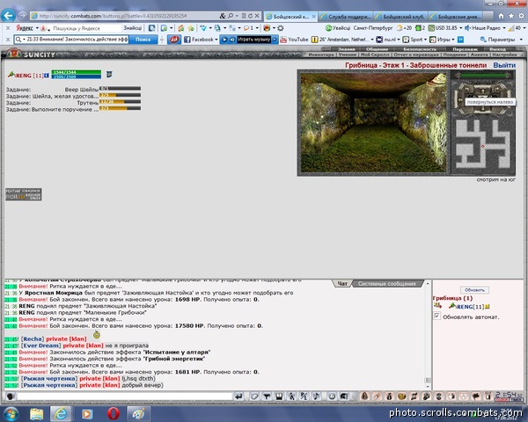Open the address bar search dropdown arrow
Viewport: 528px width, 422px height.
tap(237, 16)
